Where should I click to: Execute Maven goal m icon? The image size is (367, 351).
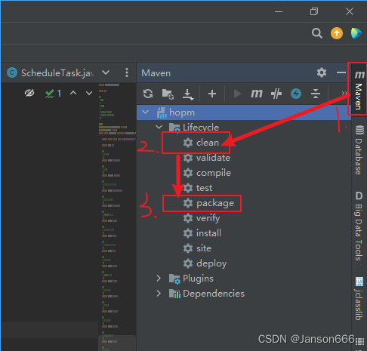257,94
